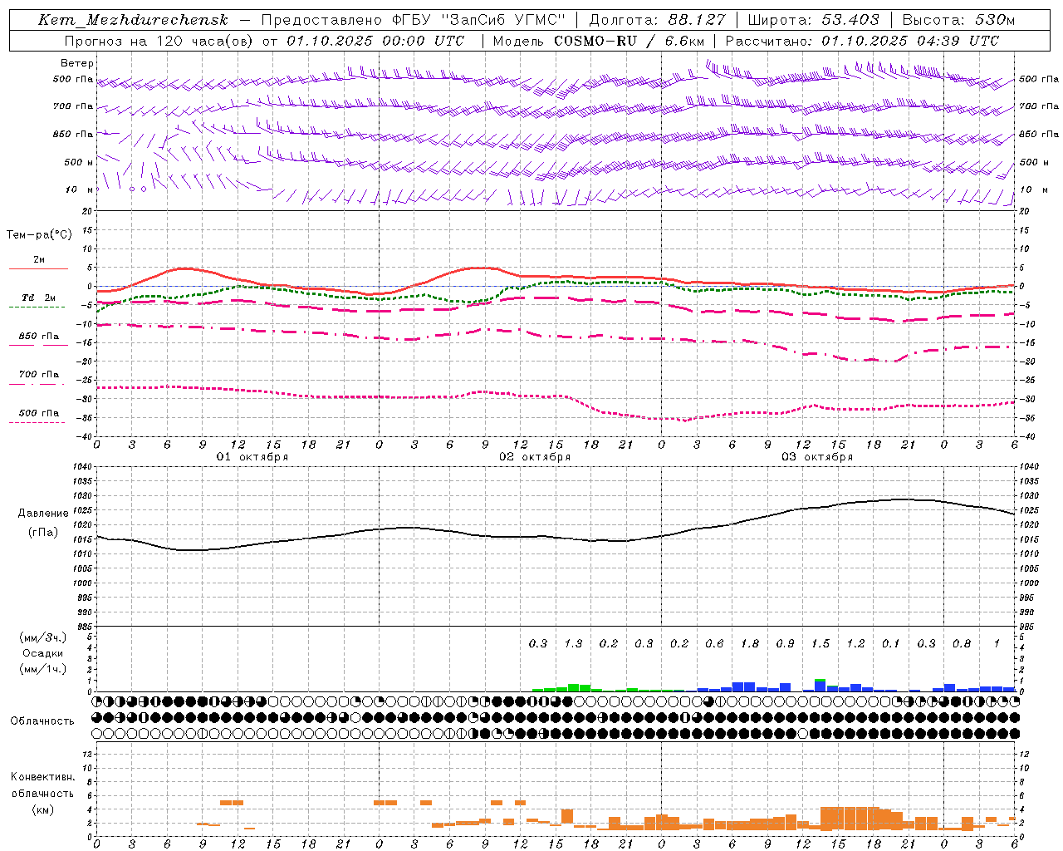Screen dimensions: 1063x851
Task: Click the Ветер panel label
Action: [x=77, y=63]
